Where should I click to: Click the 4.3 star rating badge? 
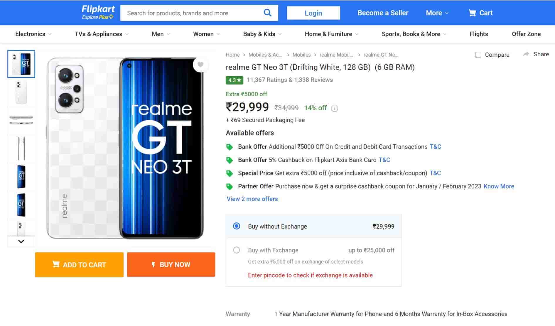(x=234, y=80)
